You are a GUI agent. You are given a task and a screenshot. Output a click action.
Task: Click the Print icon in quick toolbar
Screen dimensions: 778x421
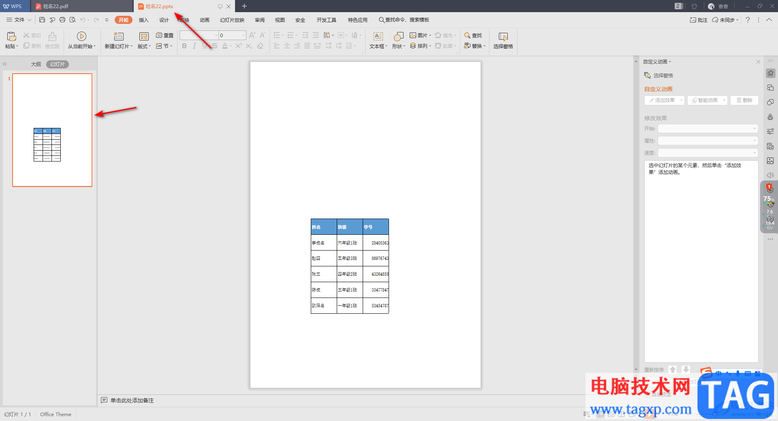[62, 20]
